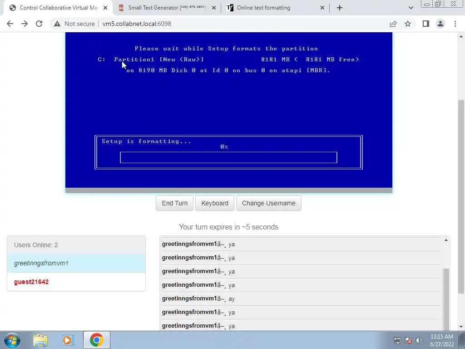Click the Users Online: 2 header
Viewport: 465px width, 349px height.
point(76,245)
